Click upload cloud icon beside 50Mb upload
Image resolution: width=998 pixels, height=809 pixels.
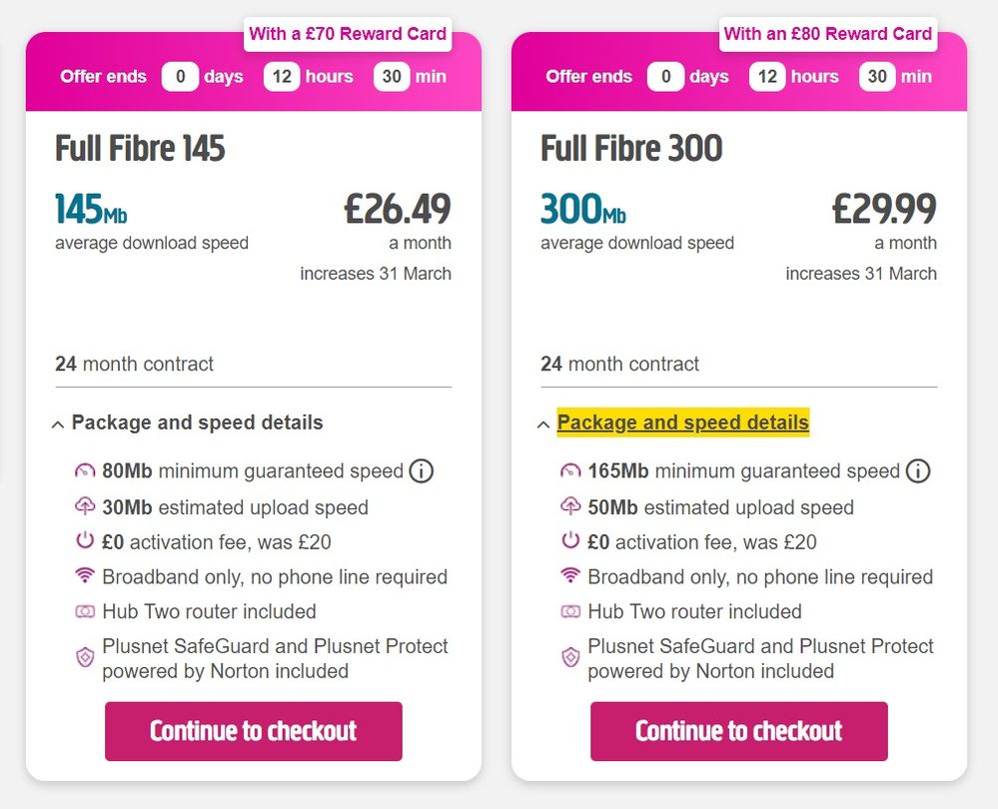(x=570, y=507)
